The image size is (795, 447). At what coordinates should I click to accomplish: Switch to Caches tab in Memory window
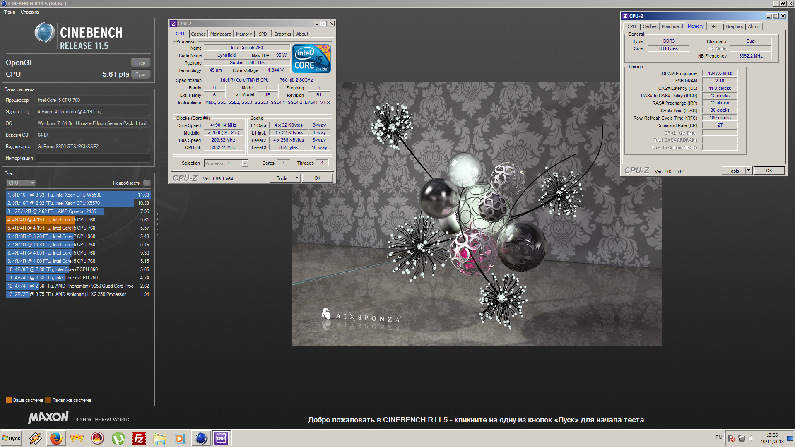coord(650,26)
